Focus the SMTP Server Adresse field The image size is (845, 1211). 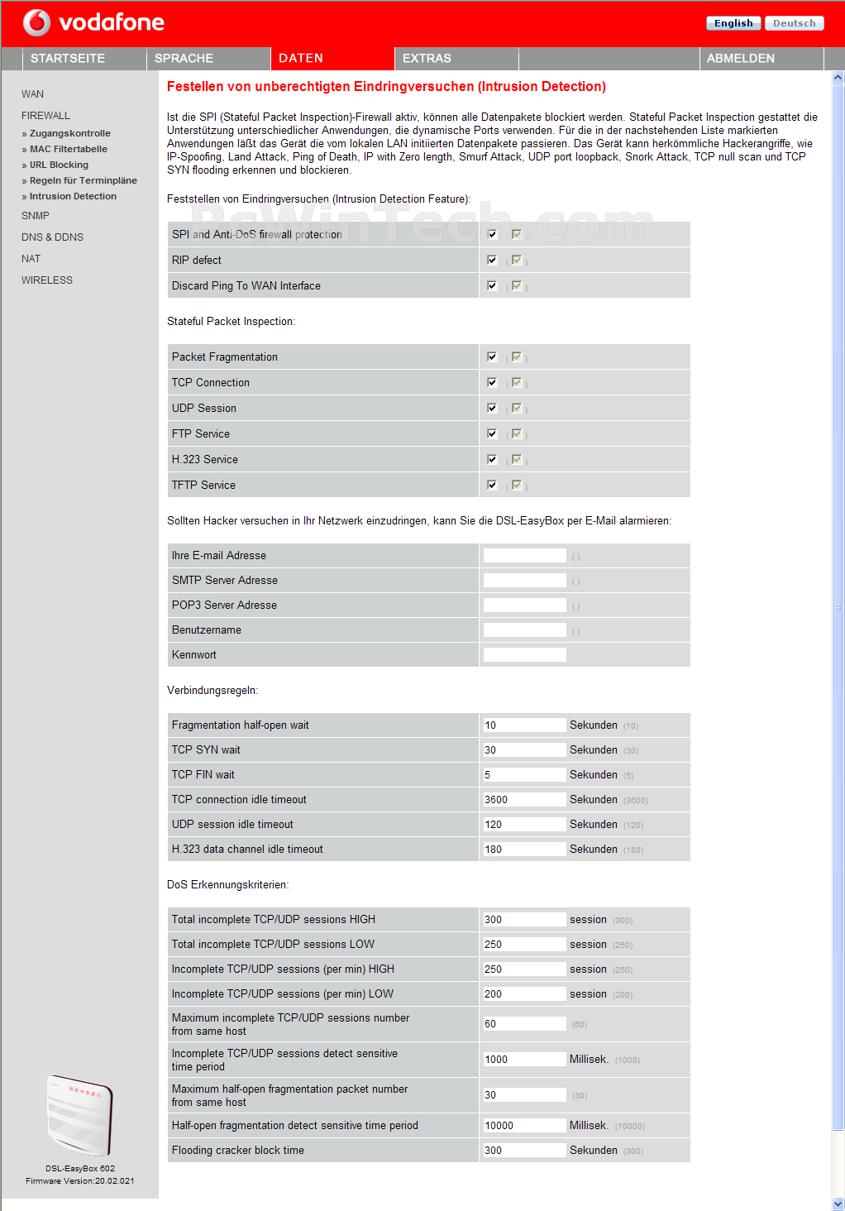coord(525,581)
